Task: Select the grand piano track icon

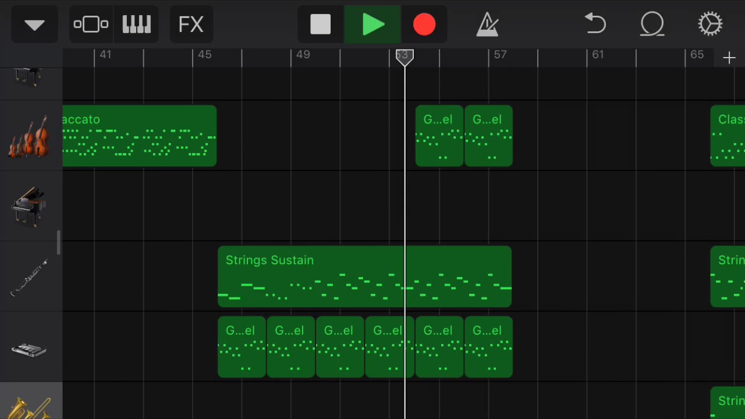Action: (x=29, y=207)
